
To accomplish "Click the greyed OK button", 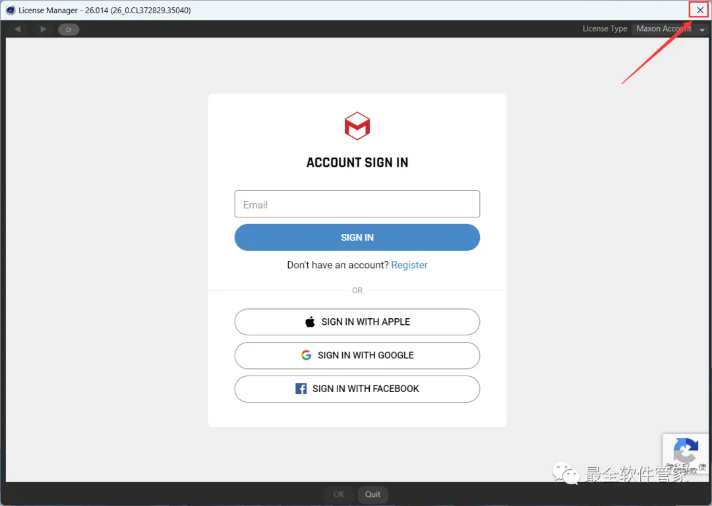I will tap(339, 494).
